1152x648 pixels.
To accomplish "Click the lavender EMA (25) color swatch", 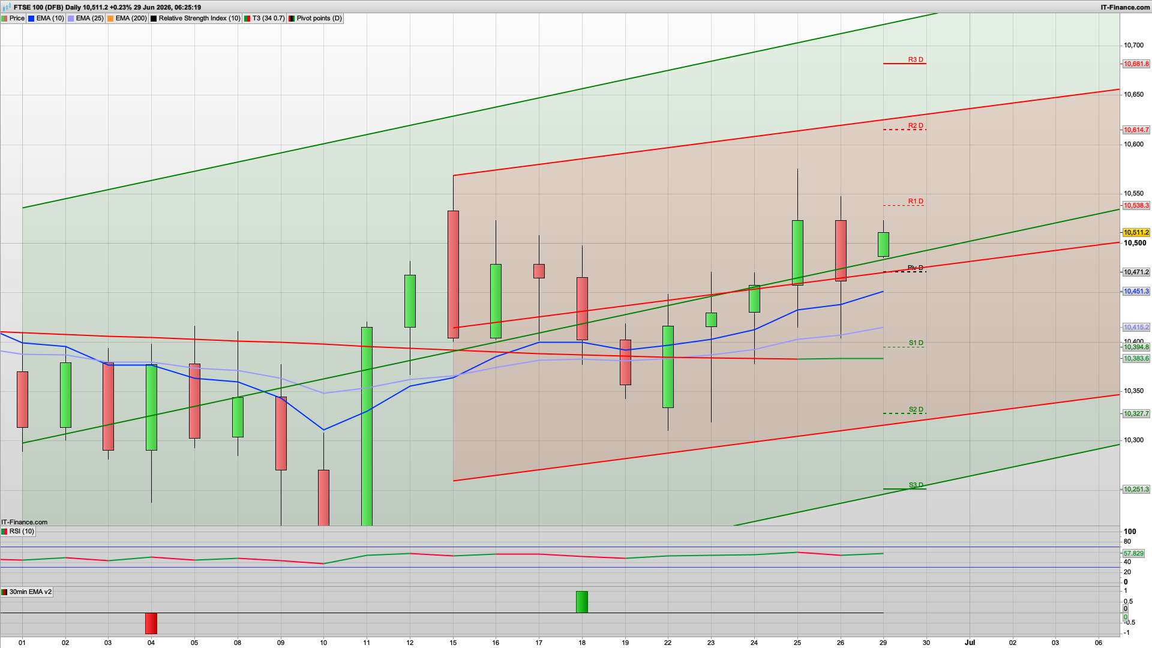I will click(x=71, y=19).
